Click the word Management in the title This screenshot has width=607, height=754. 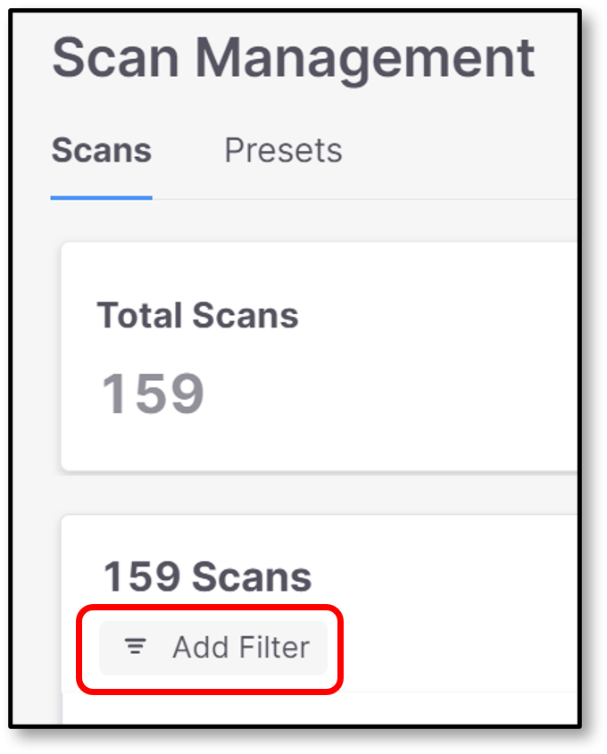click(364, 58)
